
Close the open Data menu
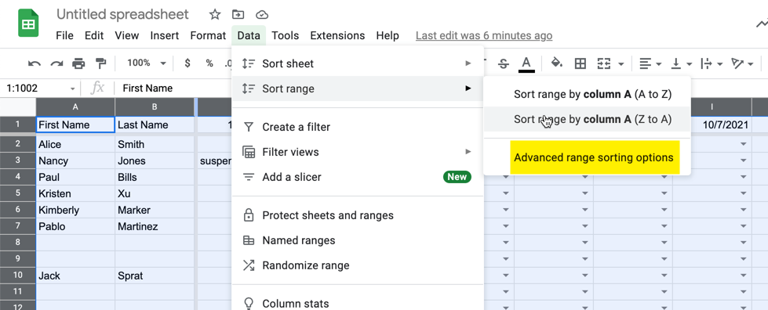(x=249, y=36)
